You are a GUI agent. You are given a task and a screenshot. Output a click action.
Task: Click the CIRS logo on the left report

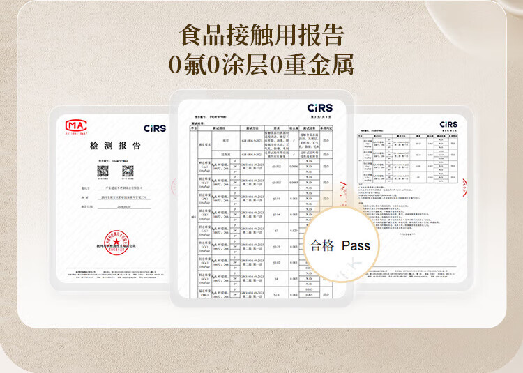pos(155,128)
